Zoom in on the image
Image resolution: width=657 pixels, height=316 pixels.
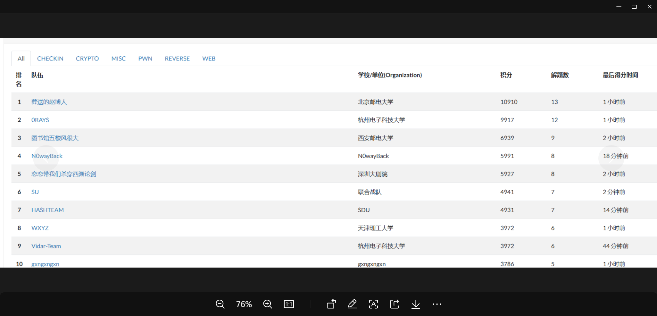tap(268, 304)
